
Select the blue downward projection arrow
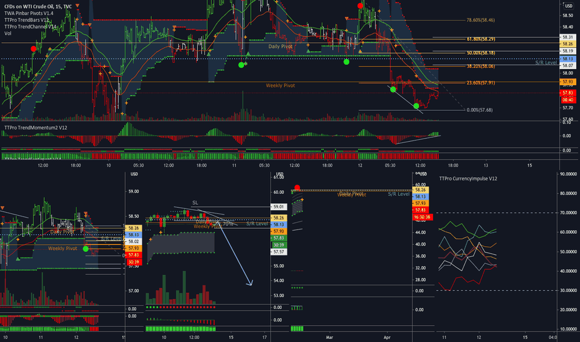tap(235, 253)
